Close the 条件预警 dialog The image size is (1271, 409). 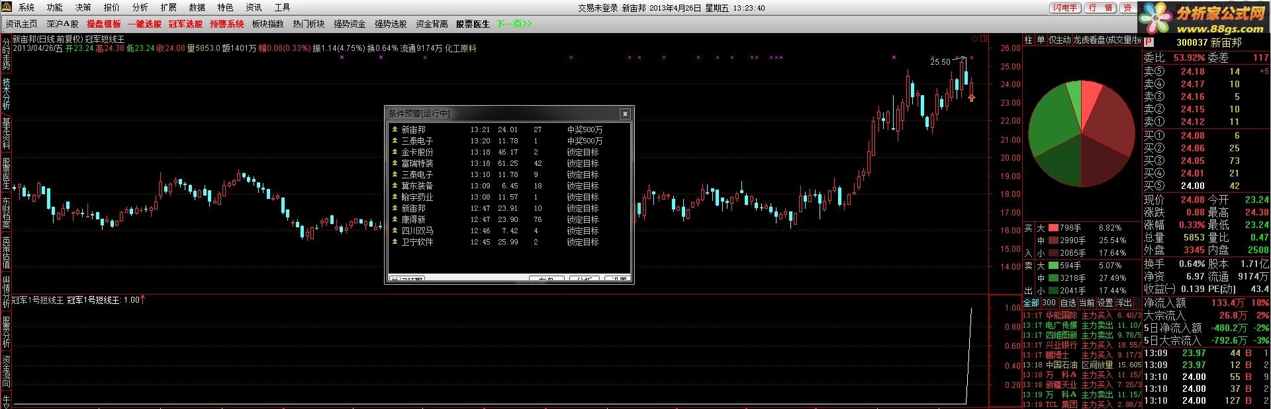click(x=624, y=114)
